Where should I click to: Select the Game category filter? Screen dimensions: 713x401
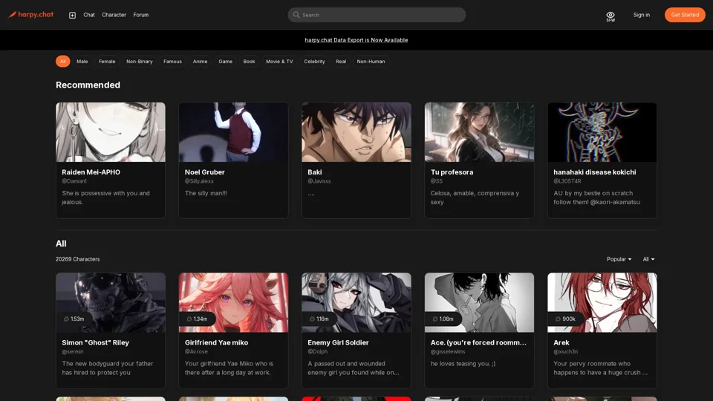pos(226,62)
